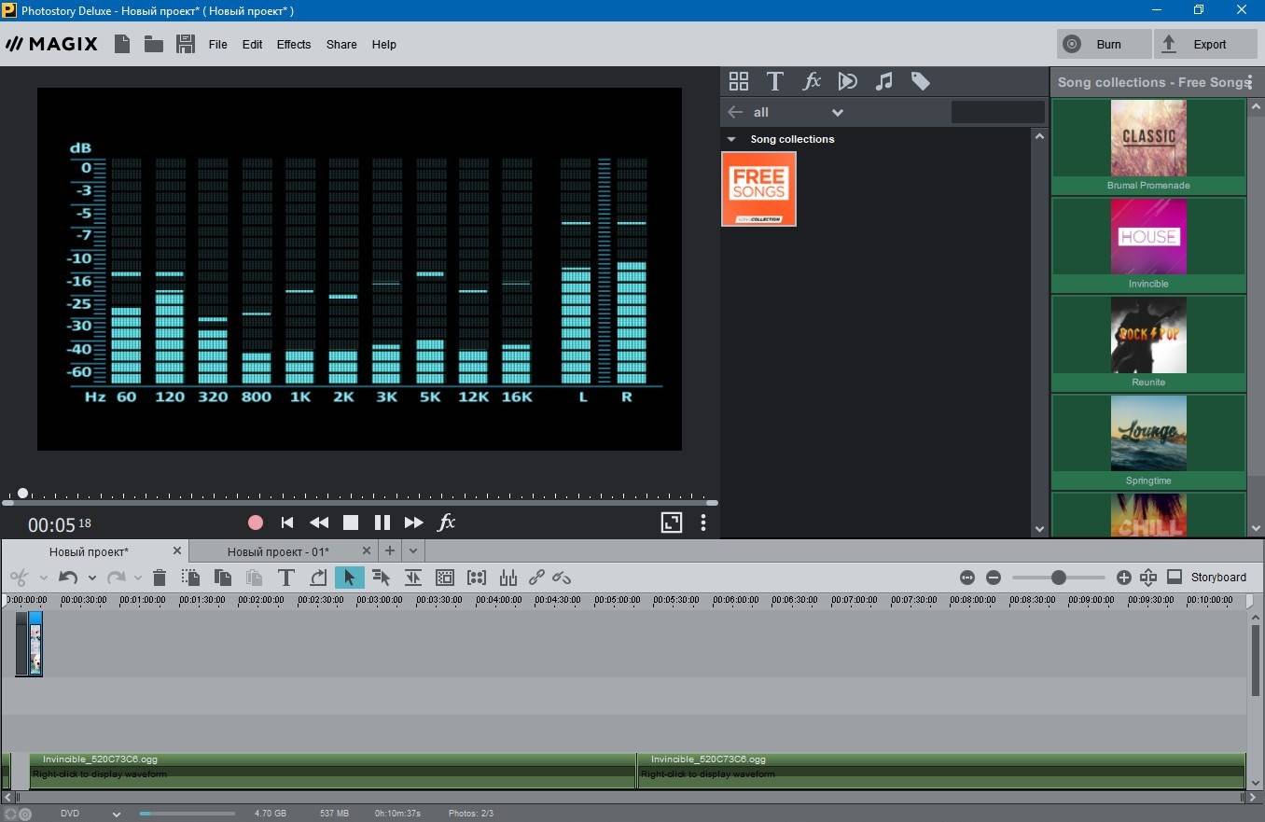This screenshot has height=822, width=1265.
Task: Open dropdown arrow next to scissors
Action: pos(43,578)
